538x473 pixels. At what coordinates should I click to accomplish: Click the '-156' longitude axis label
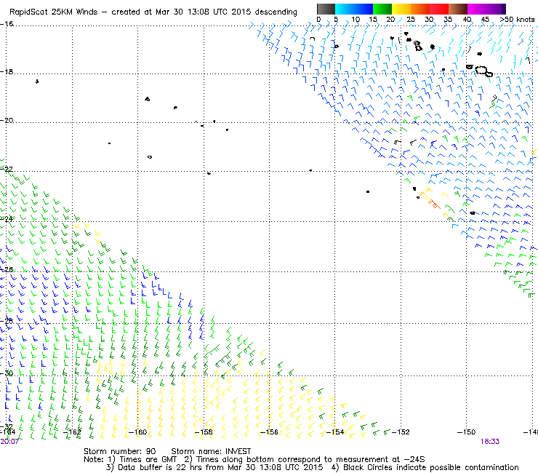coord(269,432)
